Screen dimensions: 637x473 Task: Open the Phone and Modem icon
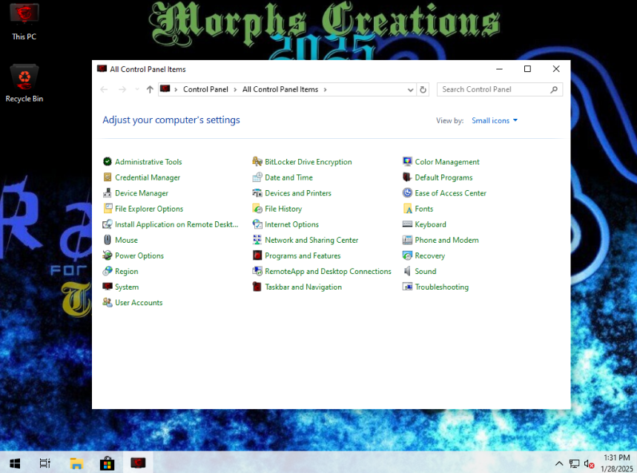point(407,240)
